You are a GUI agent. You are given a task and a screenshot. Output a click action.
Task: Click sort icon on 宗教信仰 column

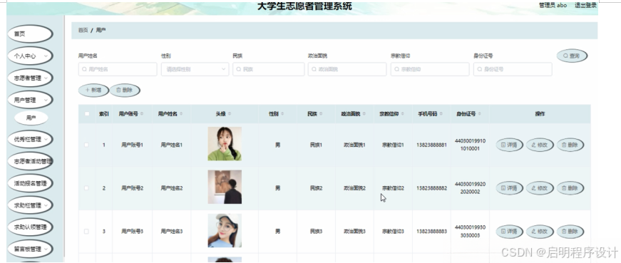tap(403, 113)
